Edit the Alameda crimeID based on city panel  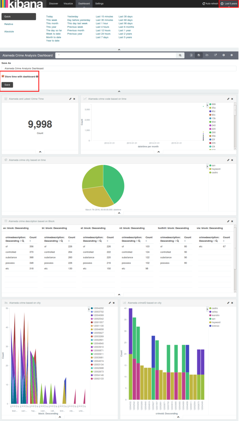pos(228,303)
